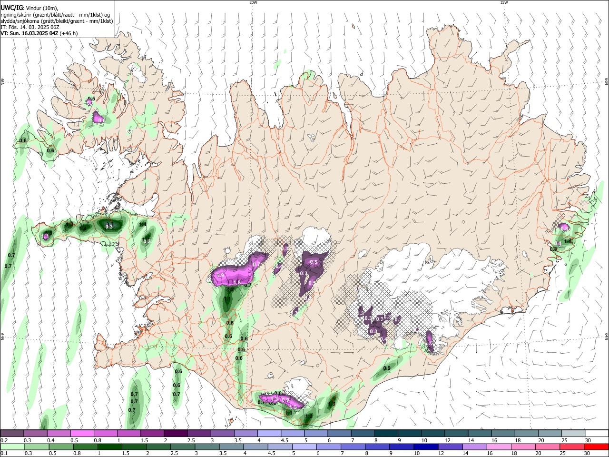Click snow legend swatch between 0.8 and 1
This screenshot has width=609, height=457.
point(106,433)
